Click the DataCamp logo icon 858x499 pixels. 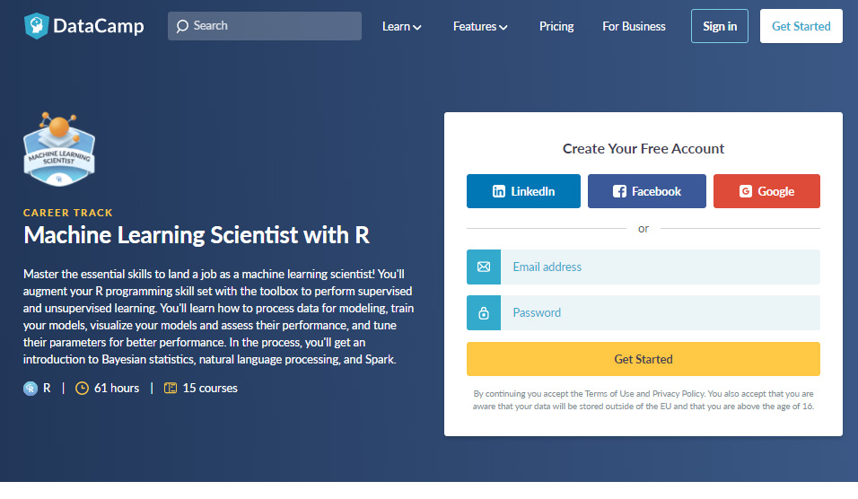pyautogui.click(x=37, y=26)
